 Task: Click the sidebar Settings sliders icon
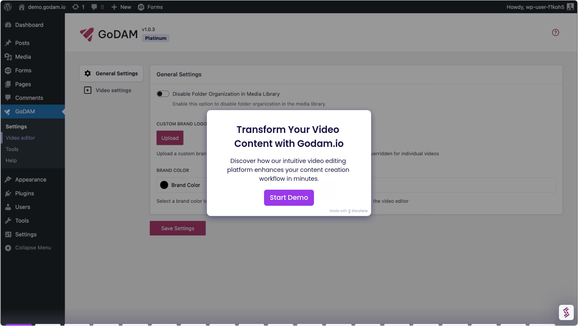8,234
